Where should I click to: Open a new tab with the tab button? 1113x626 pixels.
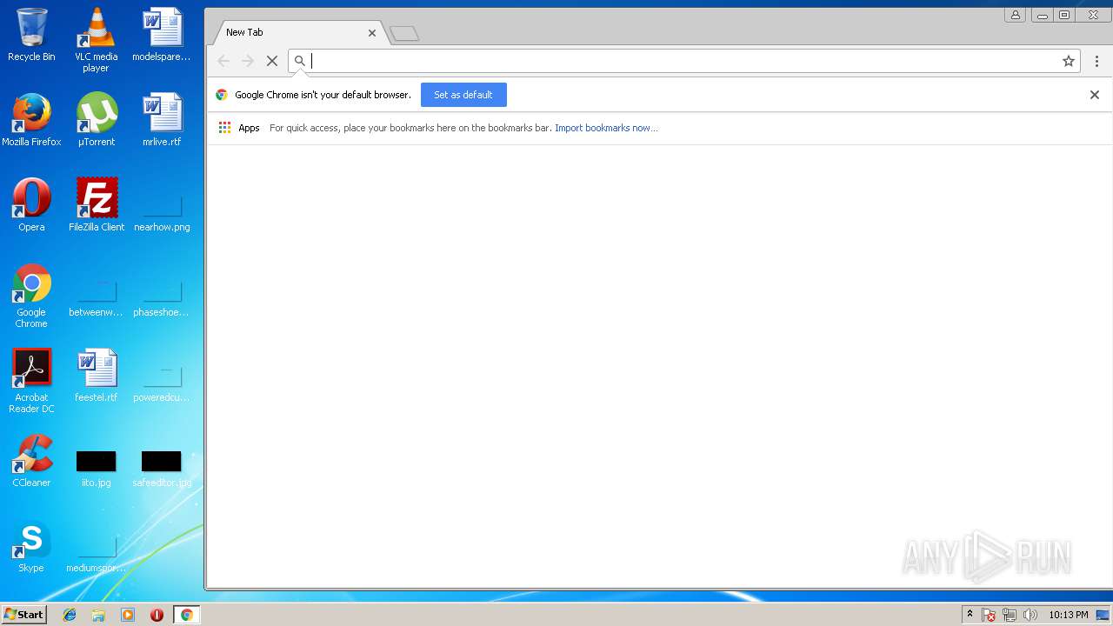click(x=404, y=34)
